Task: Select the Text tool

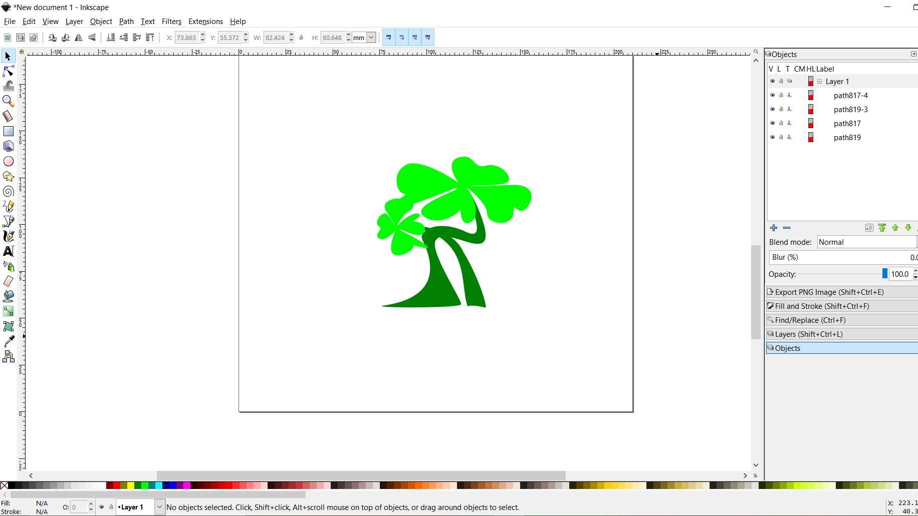Action: click(x=8, y=251)
